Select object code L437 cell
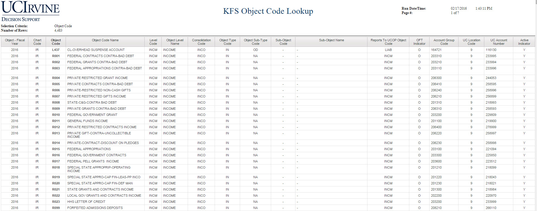Screen dimensions: 537x211 56,50
